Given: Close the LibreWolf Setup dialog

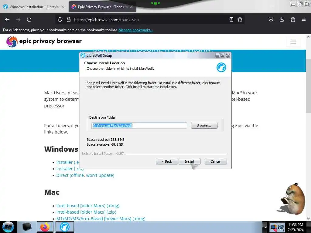Looking at the screenshot, I should point(228,56).
